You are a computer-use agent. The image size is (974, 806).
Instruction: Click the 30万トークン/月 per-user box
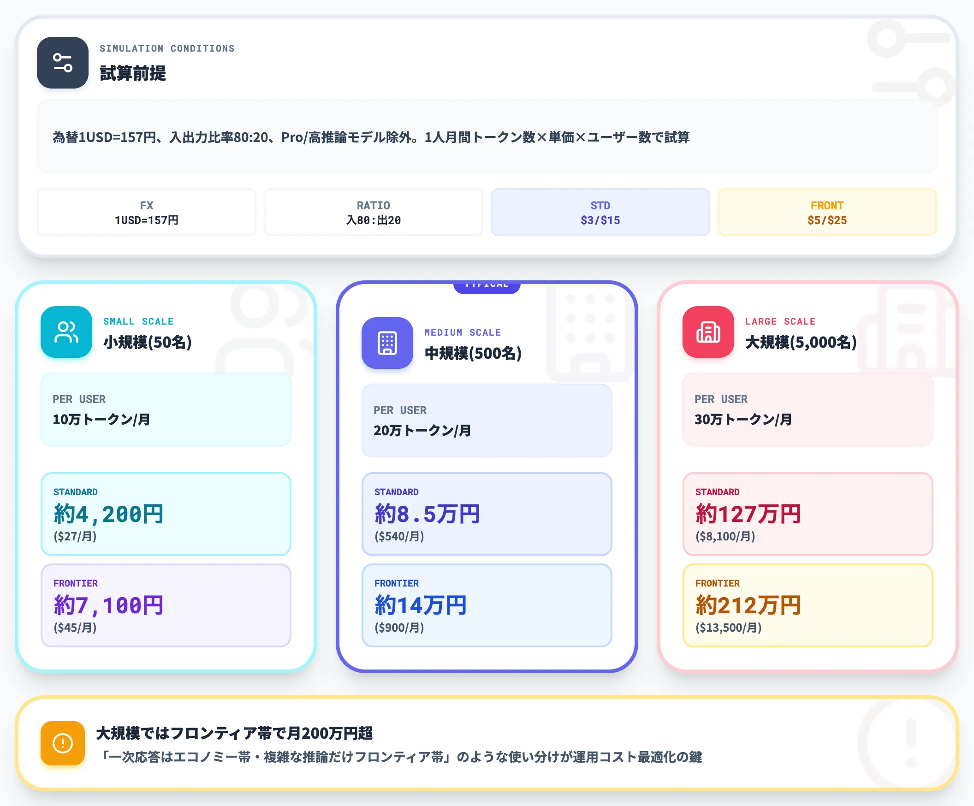[808, 409]
